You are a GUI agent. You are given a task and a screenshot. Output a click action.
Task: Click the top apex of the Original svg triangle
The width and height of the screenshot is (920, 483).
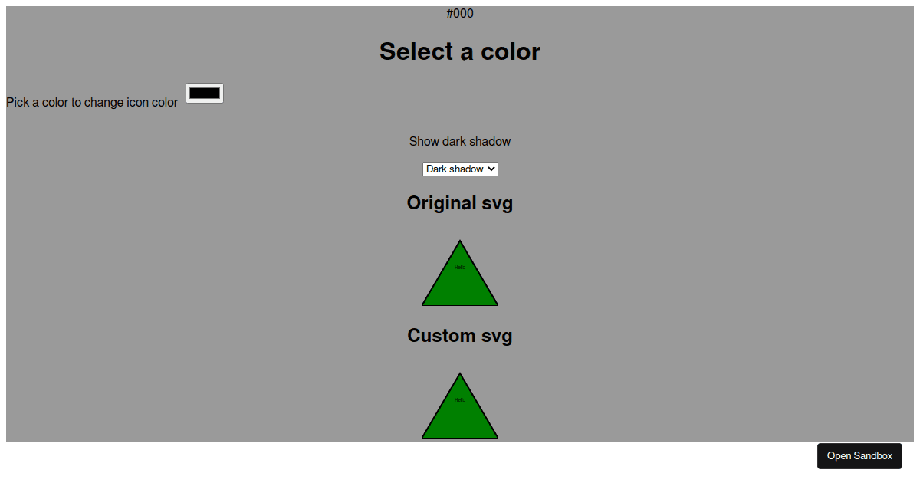pos(460,243)
